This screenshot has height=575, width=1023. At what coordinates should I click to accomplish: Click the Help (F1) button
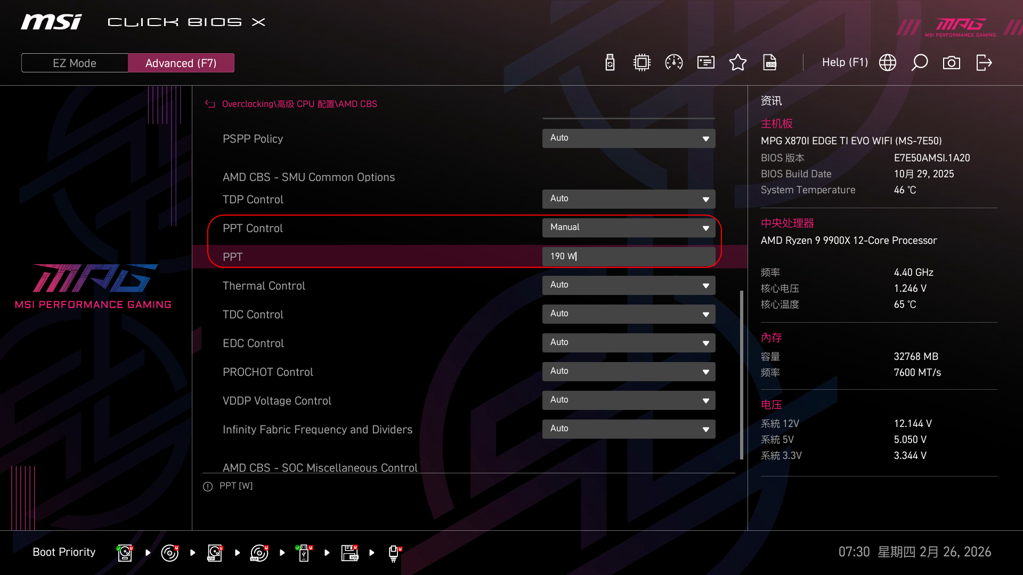[x=845, y=63]
